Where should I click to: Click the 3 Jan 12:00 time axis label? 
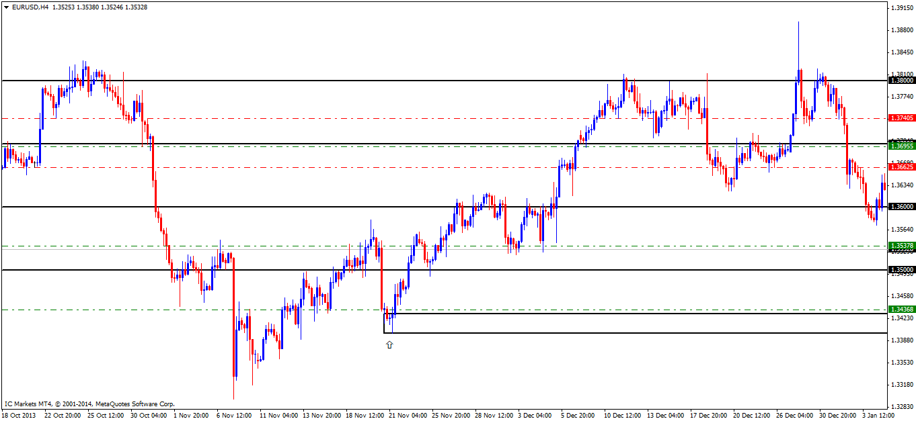coord(878,416)
